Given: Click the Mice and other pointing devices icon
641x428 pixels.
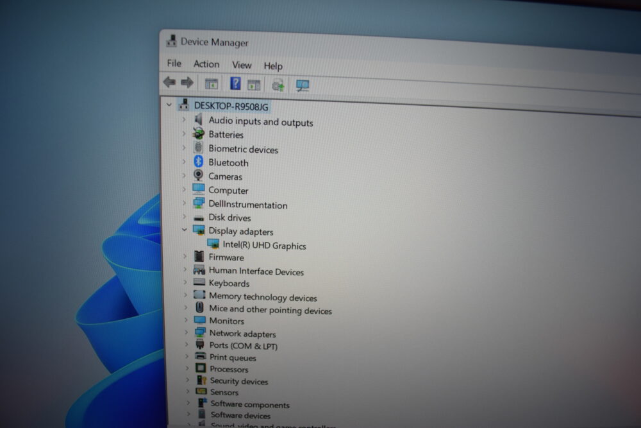Looking at the screenshot, I should pyautogui.click(x=200, y=307).
